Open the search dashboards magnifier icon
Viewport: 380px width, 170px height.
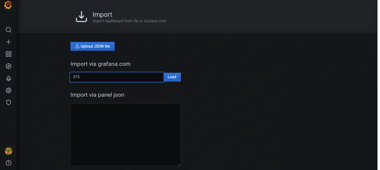[x=9, y=30]
